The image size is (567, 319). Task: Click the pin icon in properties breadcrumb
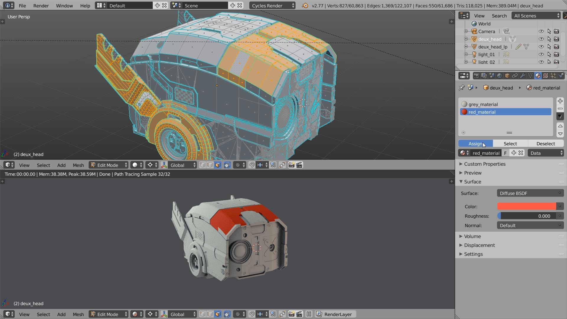[462, 88]
